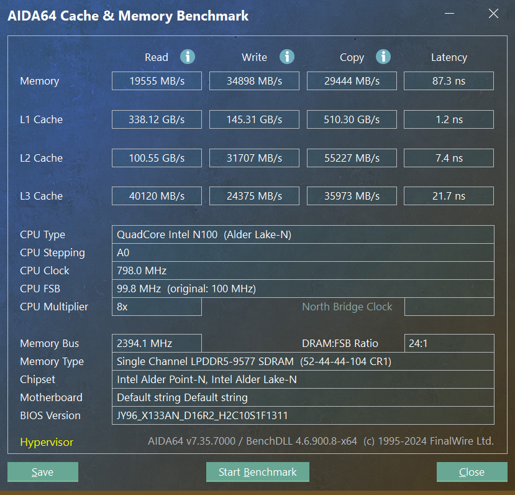515x495 pixels.
Task: Click the BIOS Version field
Action: (303, 415)
